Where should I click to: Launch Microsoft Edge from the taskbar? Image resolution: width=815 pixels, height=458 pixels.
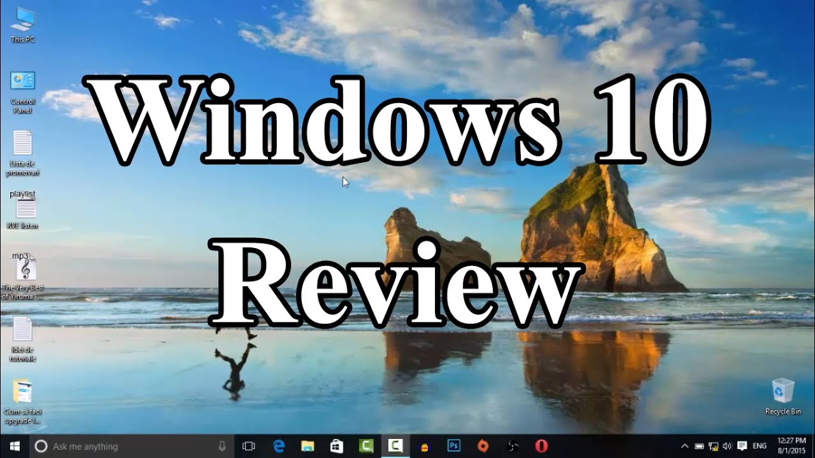(x=278, y=447)
